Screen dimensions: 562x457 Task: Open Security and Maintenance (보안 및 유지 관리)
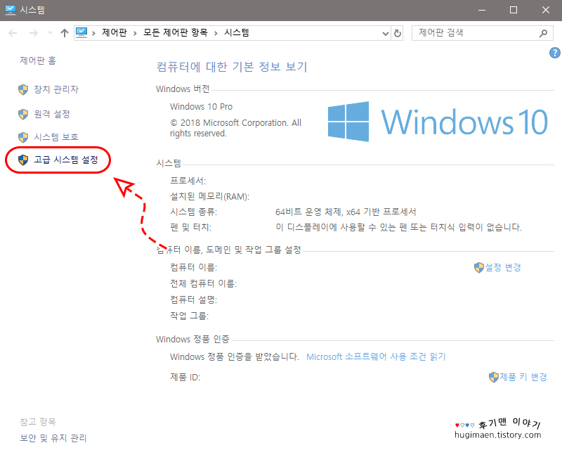coord(53,438)
